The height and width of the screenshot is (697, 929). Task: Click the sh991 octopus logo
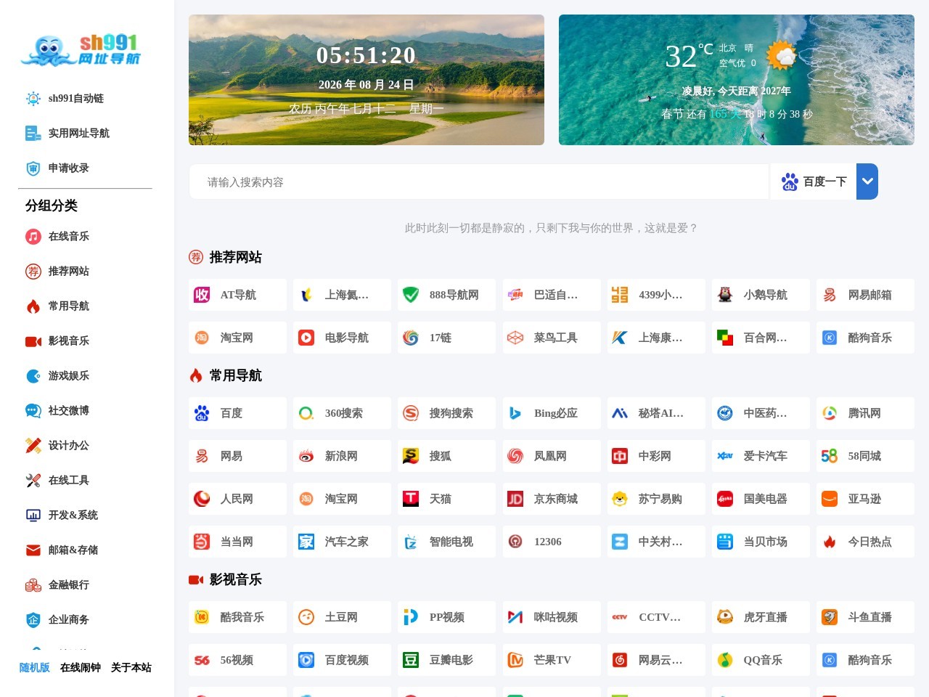(x=81, y=50)
